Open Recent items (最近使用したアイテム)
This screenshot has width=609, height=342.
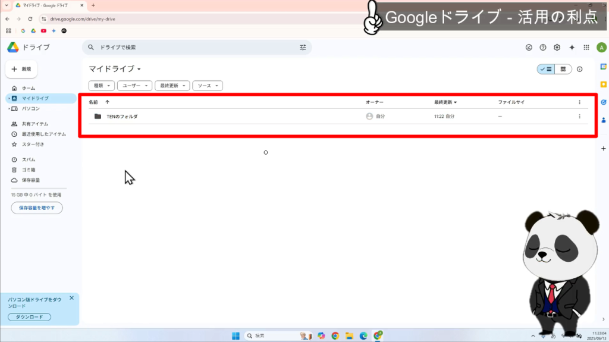click(x=44, y=134)
